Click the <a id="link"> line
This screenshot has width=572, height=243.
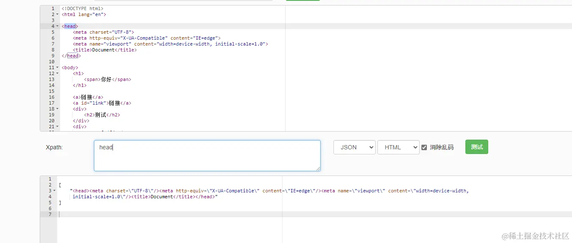(102, 103)
